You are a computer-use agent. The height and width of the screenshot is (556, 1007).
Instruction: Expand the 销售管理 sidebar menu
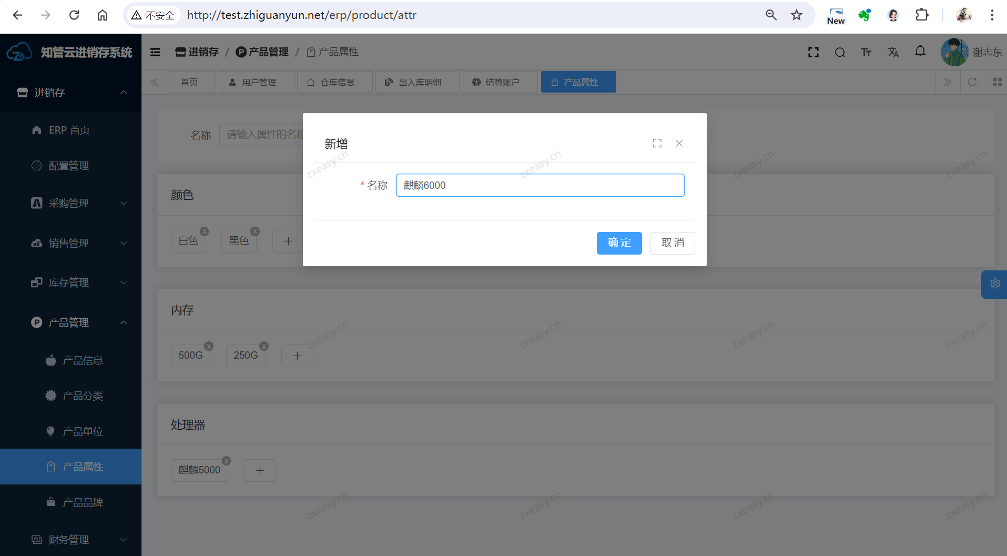(x=79, y=243)
